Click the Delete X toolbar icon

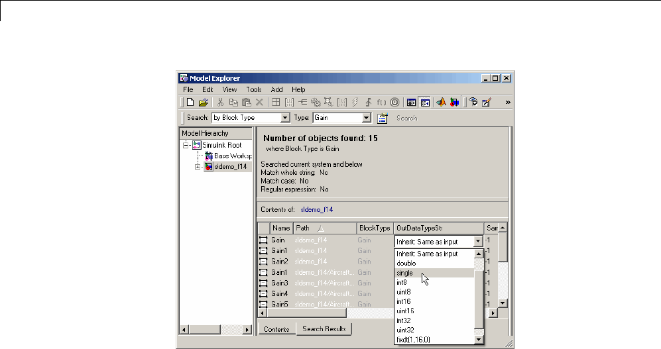[259, 102]
